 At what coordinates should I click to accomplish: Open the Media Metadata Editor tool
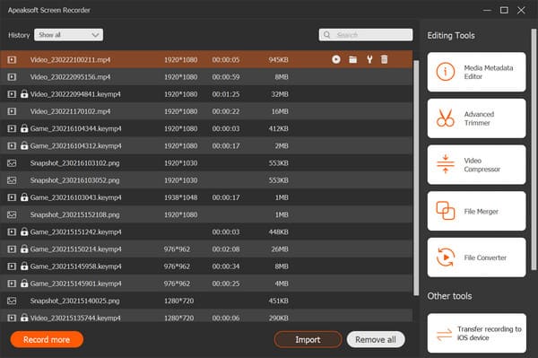tap(476, 72)
